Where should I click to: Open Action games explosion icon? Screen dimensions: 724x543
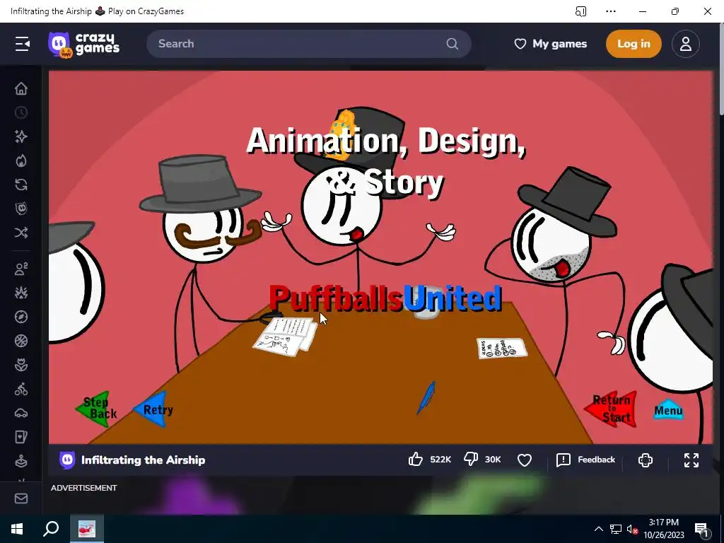[x=21, y=293]
